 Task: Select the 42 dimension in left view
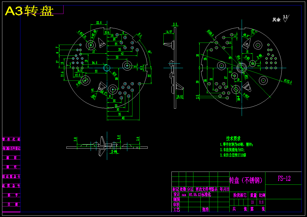[122, 54]
